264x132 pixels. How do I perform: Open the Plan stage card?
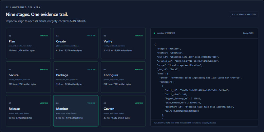pos(28,43)
